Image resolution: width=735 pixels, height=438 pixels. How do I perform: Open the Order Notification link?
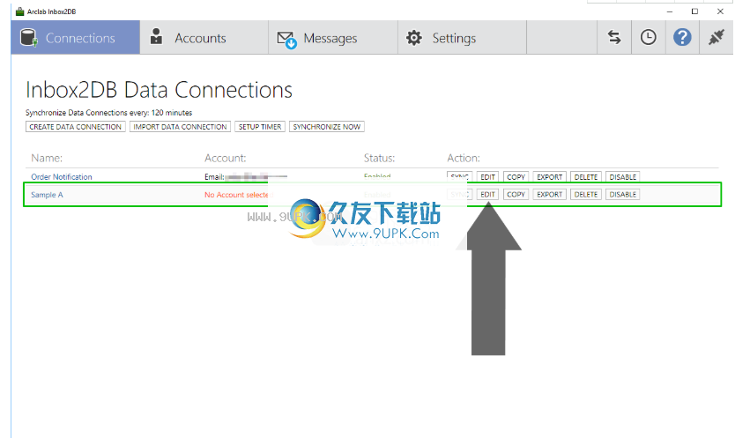pyautogui.click(x=62, y=177)
